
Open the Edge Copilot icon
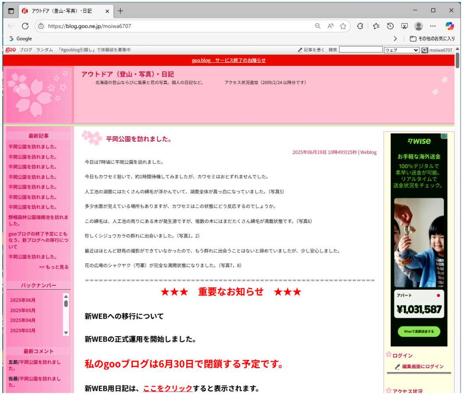[450, 26]
